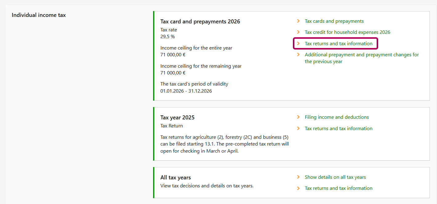Go to Filing income and deductions
Viewport: 437px width, 204px height.
337,117
